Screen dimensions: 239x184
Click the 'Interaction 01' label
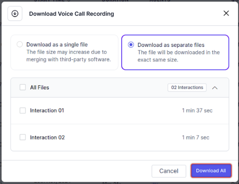pyautogui.click(x=47, y=110)
